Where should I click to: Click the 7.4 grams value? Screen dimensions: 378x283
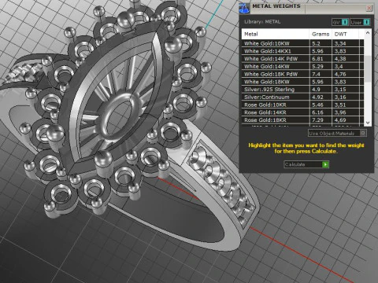click(316, 74)
